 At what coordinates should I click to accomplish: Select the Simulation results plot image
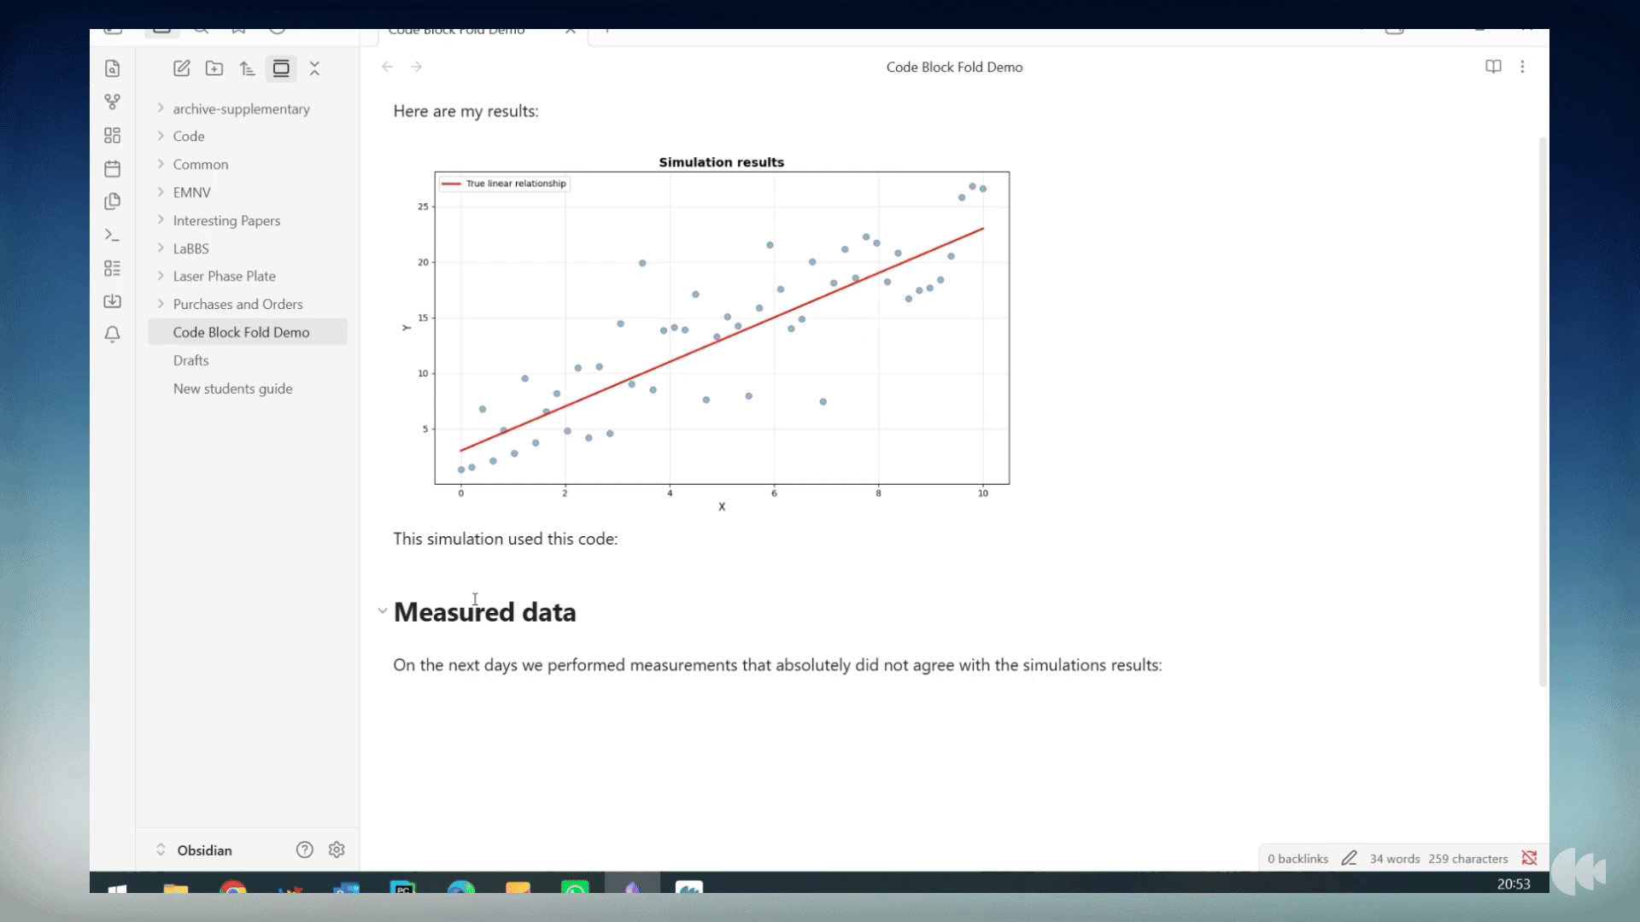[706, 333]
